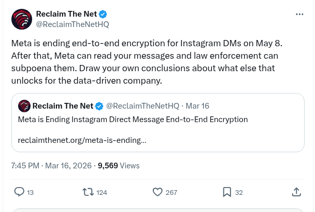
Task: Bookmark this post
Action: coord(227,192)
